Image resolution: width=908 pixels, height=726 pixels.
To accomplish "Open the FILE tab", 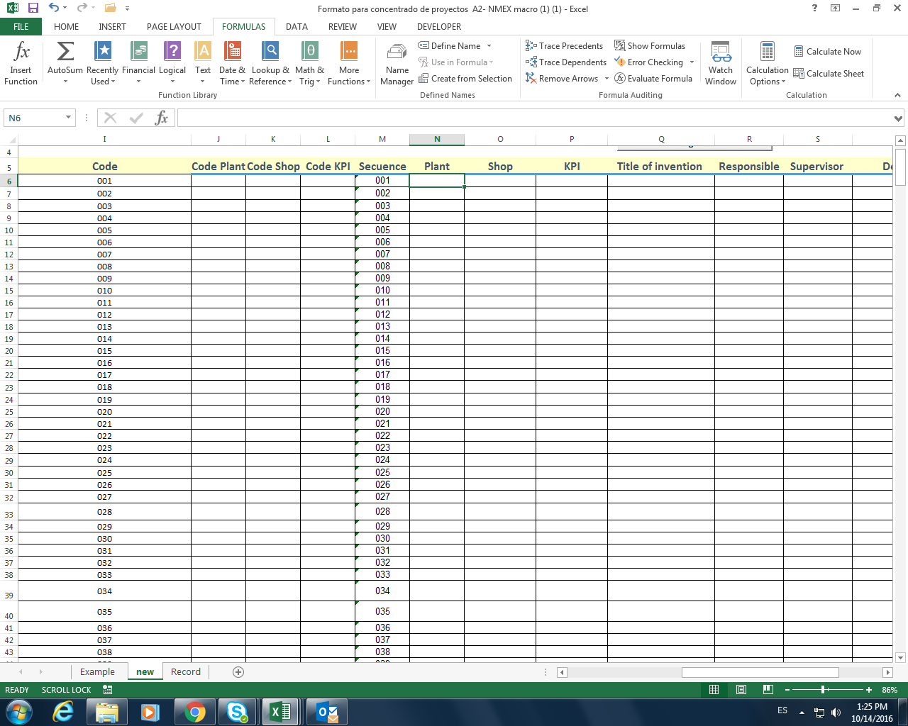I will (x=21, y=27).
